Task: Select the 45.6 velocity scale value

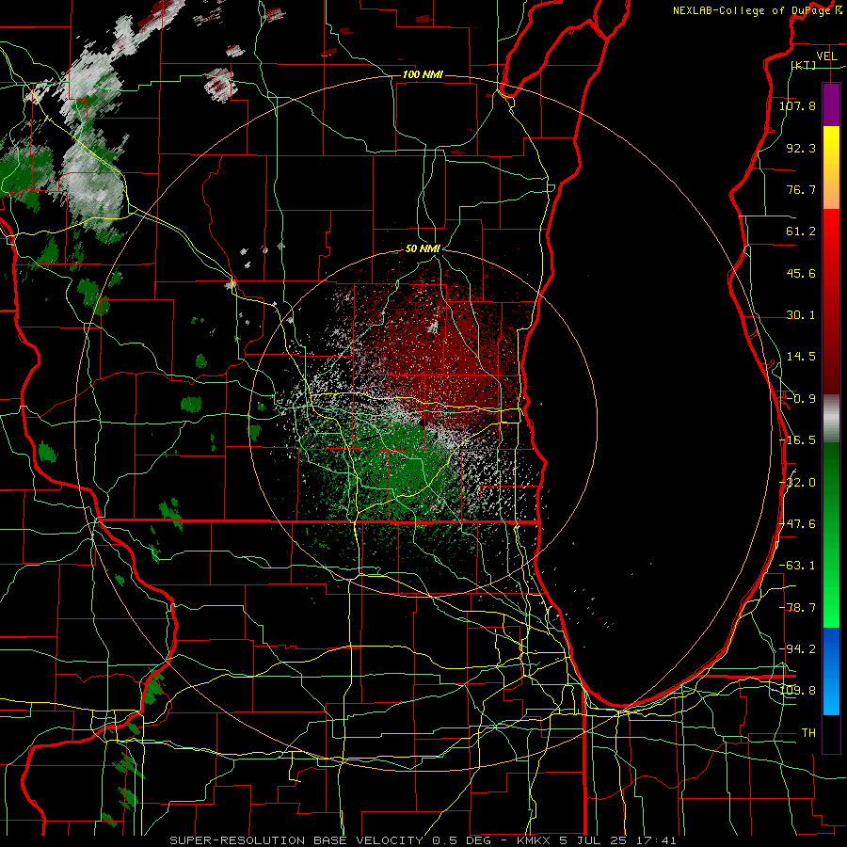Action: point(801,273)
